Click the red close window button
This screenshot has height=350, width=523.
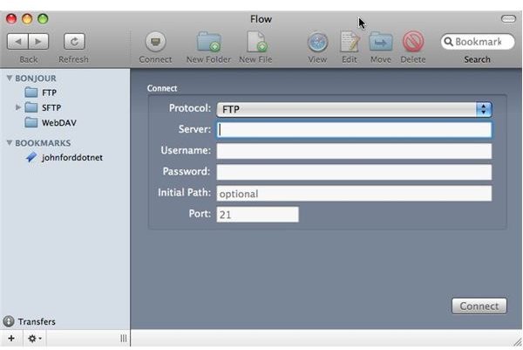click(x=11, y=18)
